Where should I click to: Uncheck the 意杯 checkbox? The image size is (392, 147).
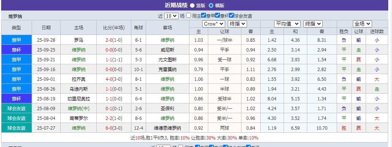pyautogui.click(x=217, y=15)
